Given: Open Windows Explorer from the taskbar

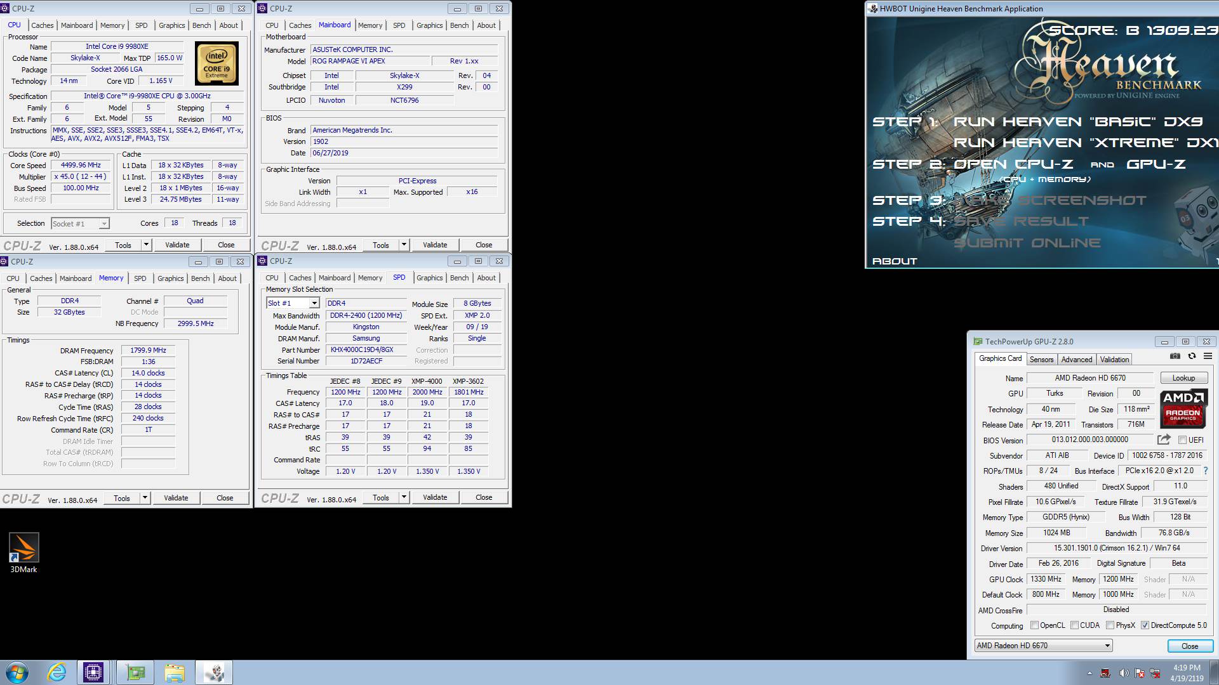Looking at the screenshot, I should [174, 672].
